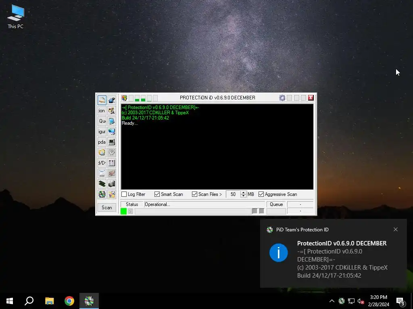Click the PiD disc logo sidebar icon

[x=102, y=194]
